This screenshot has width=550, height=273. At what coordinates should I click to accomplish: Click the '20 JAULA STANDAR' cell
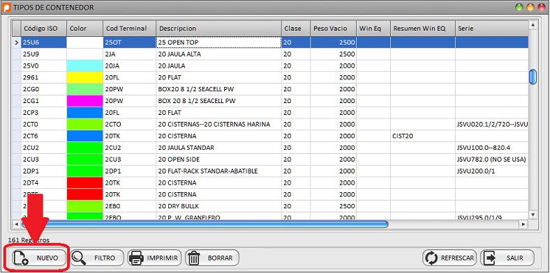(x=218, y=148)
